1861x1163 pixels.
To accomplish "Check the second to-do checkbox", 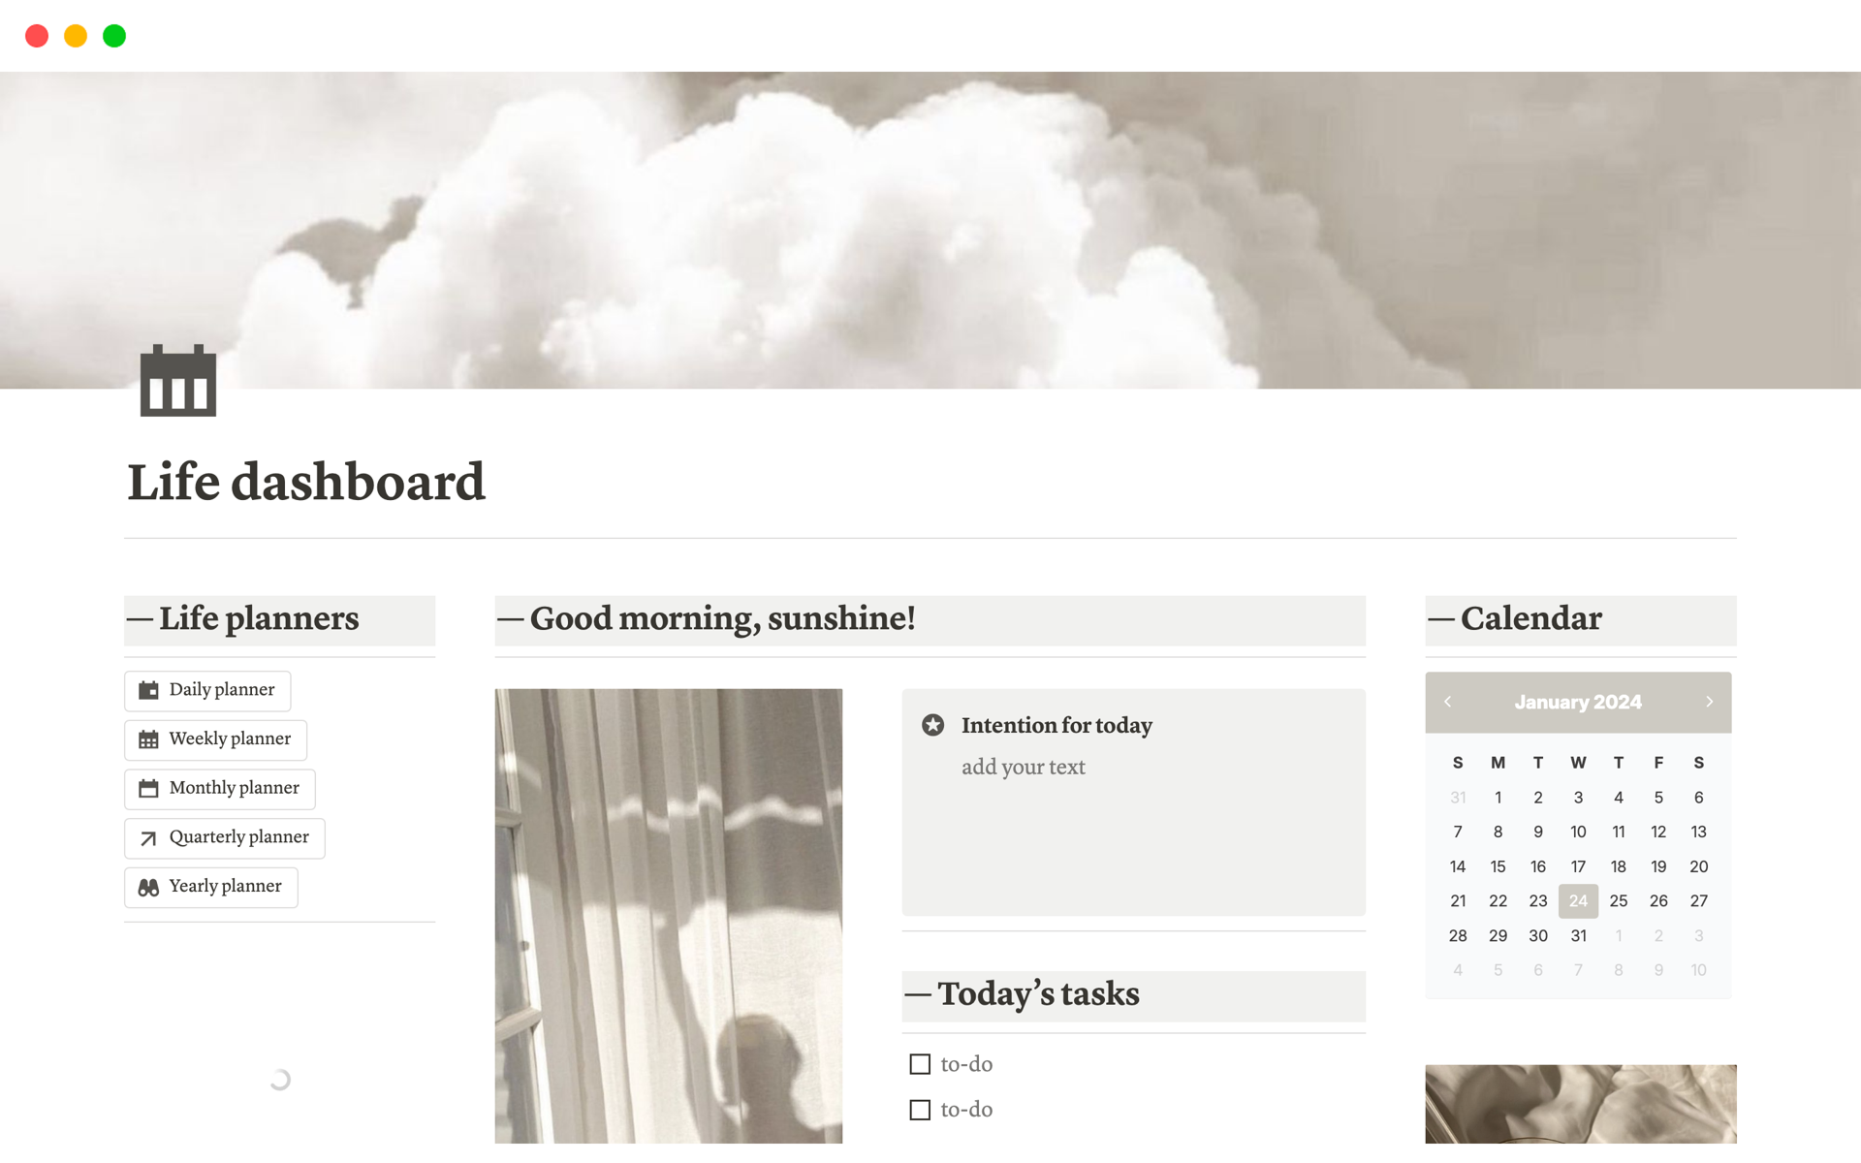I will [922, 1108].
